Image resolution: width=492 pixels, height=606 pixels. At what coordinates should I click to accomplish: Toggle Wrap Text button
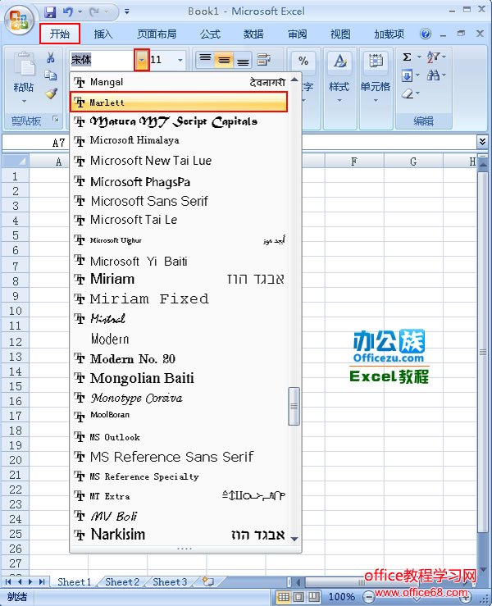pyautogui.click(x=263, y=60)
